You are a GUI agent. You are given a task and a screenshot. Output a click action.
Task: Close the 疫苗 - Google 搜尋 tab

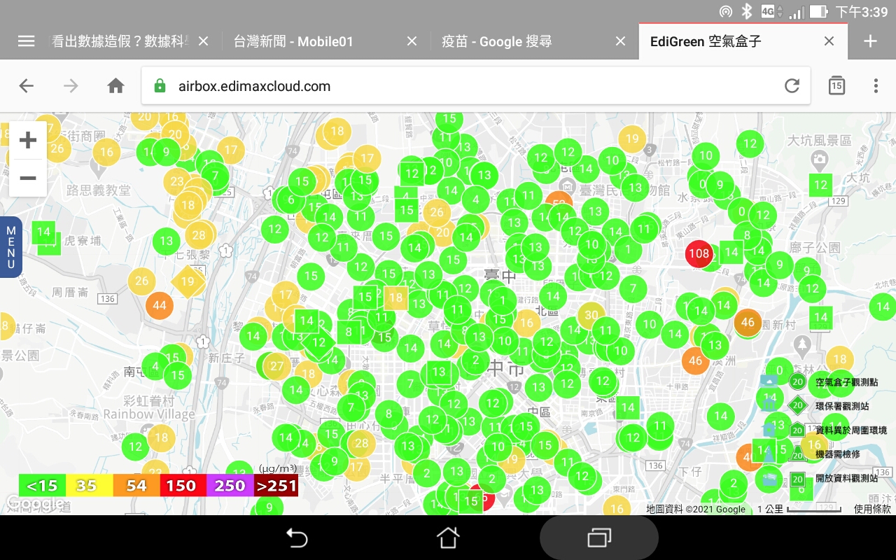620,41
